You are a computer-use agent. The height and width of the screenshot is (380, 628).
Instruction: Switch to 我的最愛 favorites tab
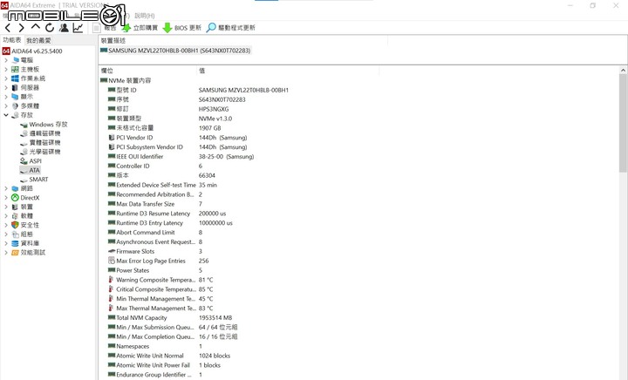[x=39, y=40]
